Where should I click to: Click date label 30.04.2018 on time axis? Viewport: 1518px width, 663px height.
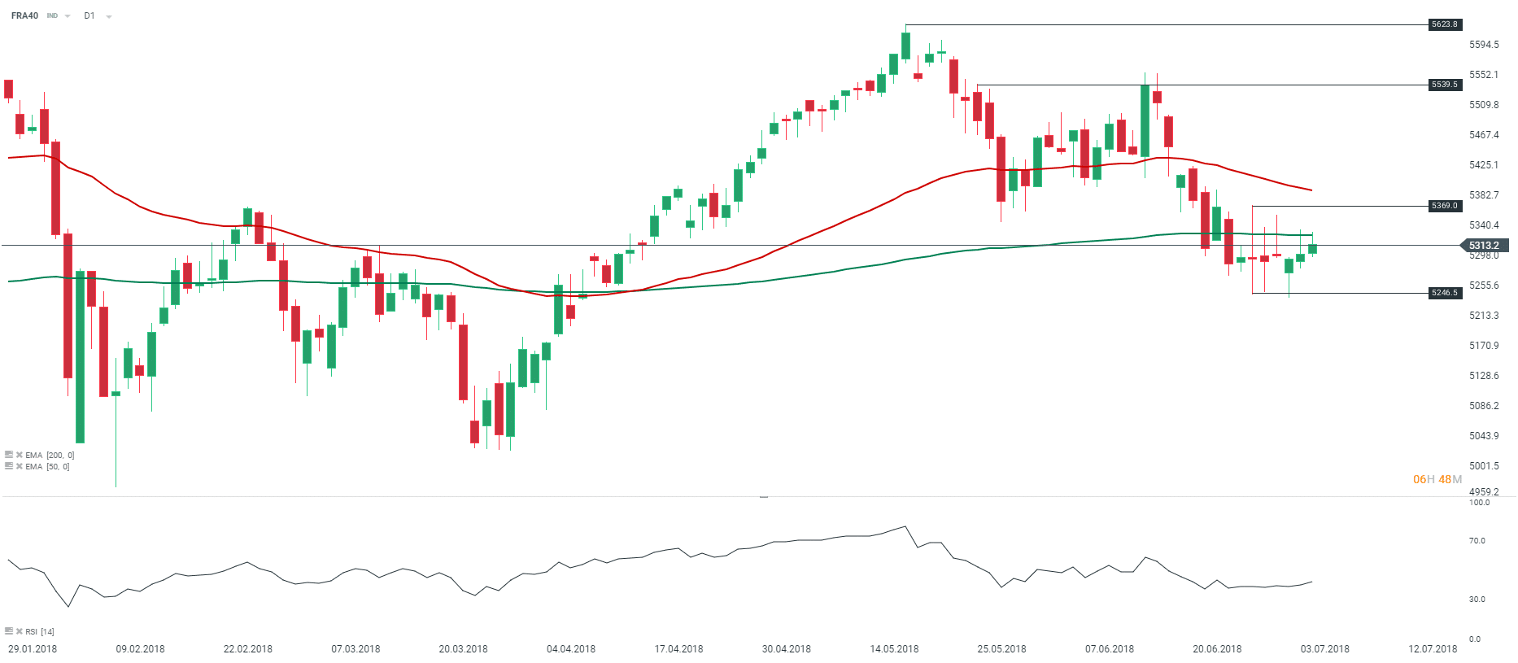click(x=787, y=649)
